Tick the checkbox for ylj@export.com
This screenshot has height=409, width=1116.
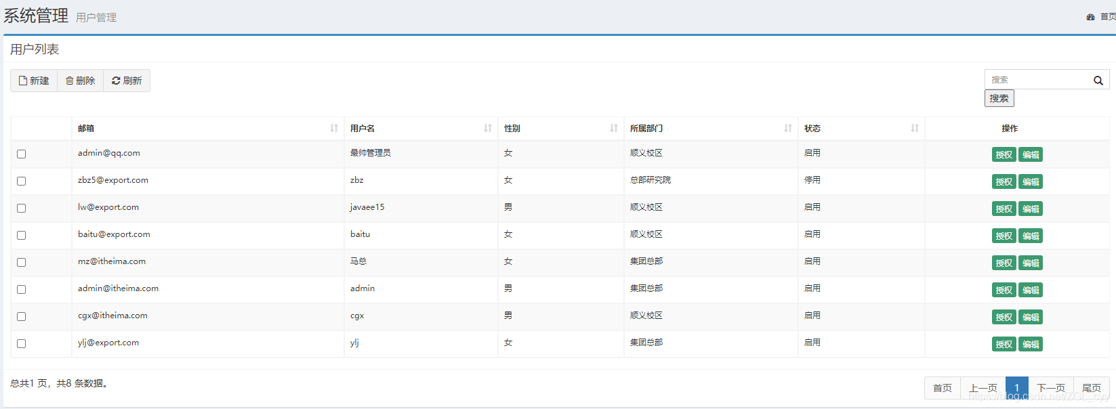(x=22, y=344)
